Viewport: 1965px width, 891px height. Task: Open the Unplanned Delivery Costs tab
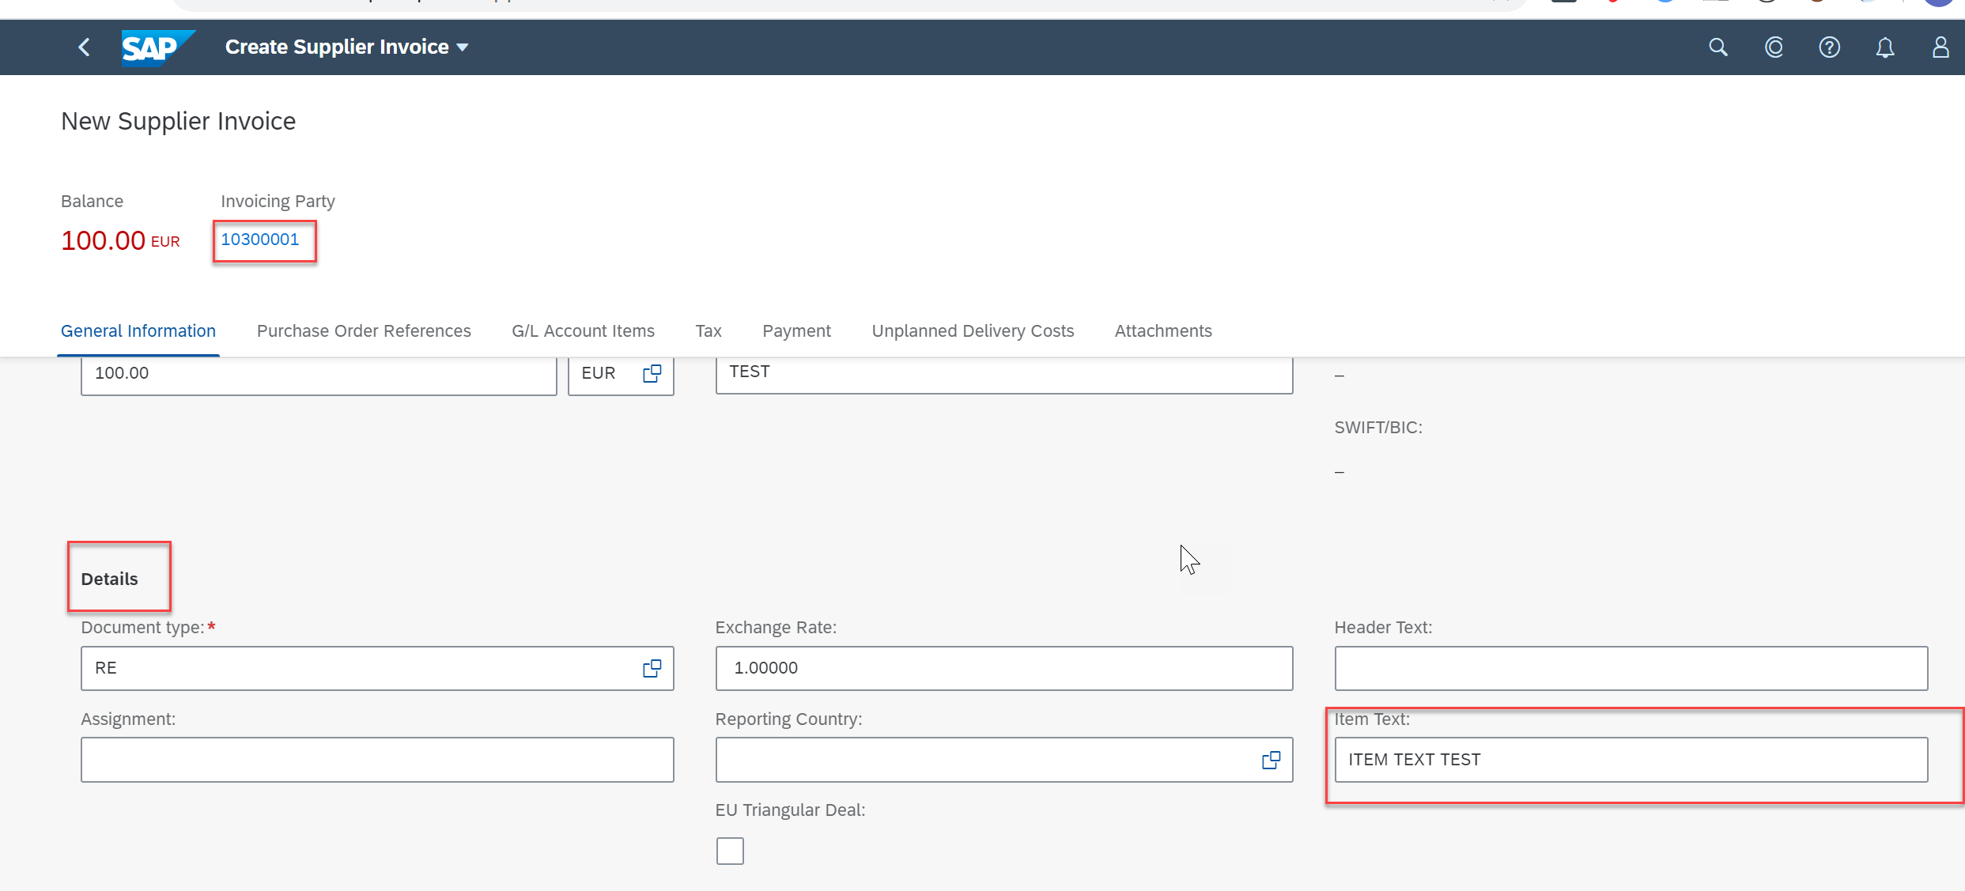[973, 330]
